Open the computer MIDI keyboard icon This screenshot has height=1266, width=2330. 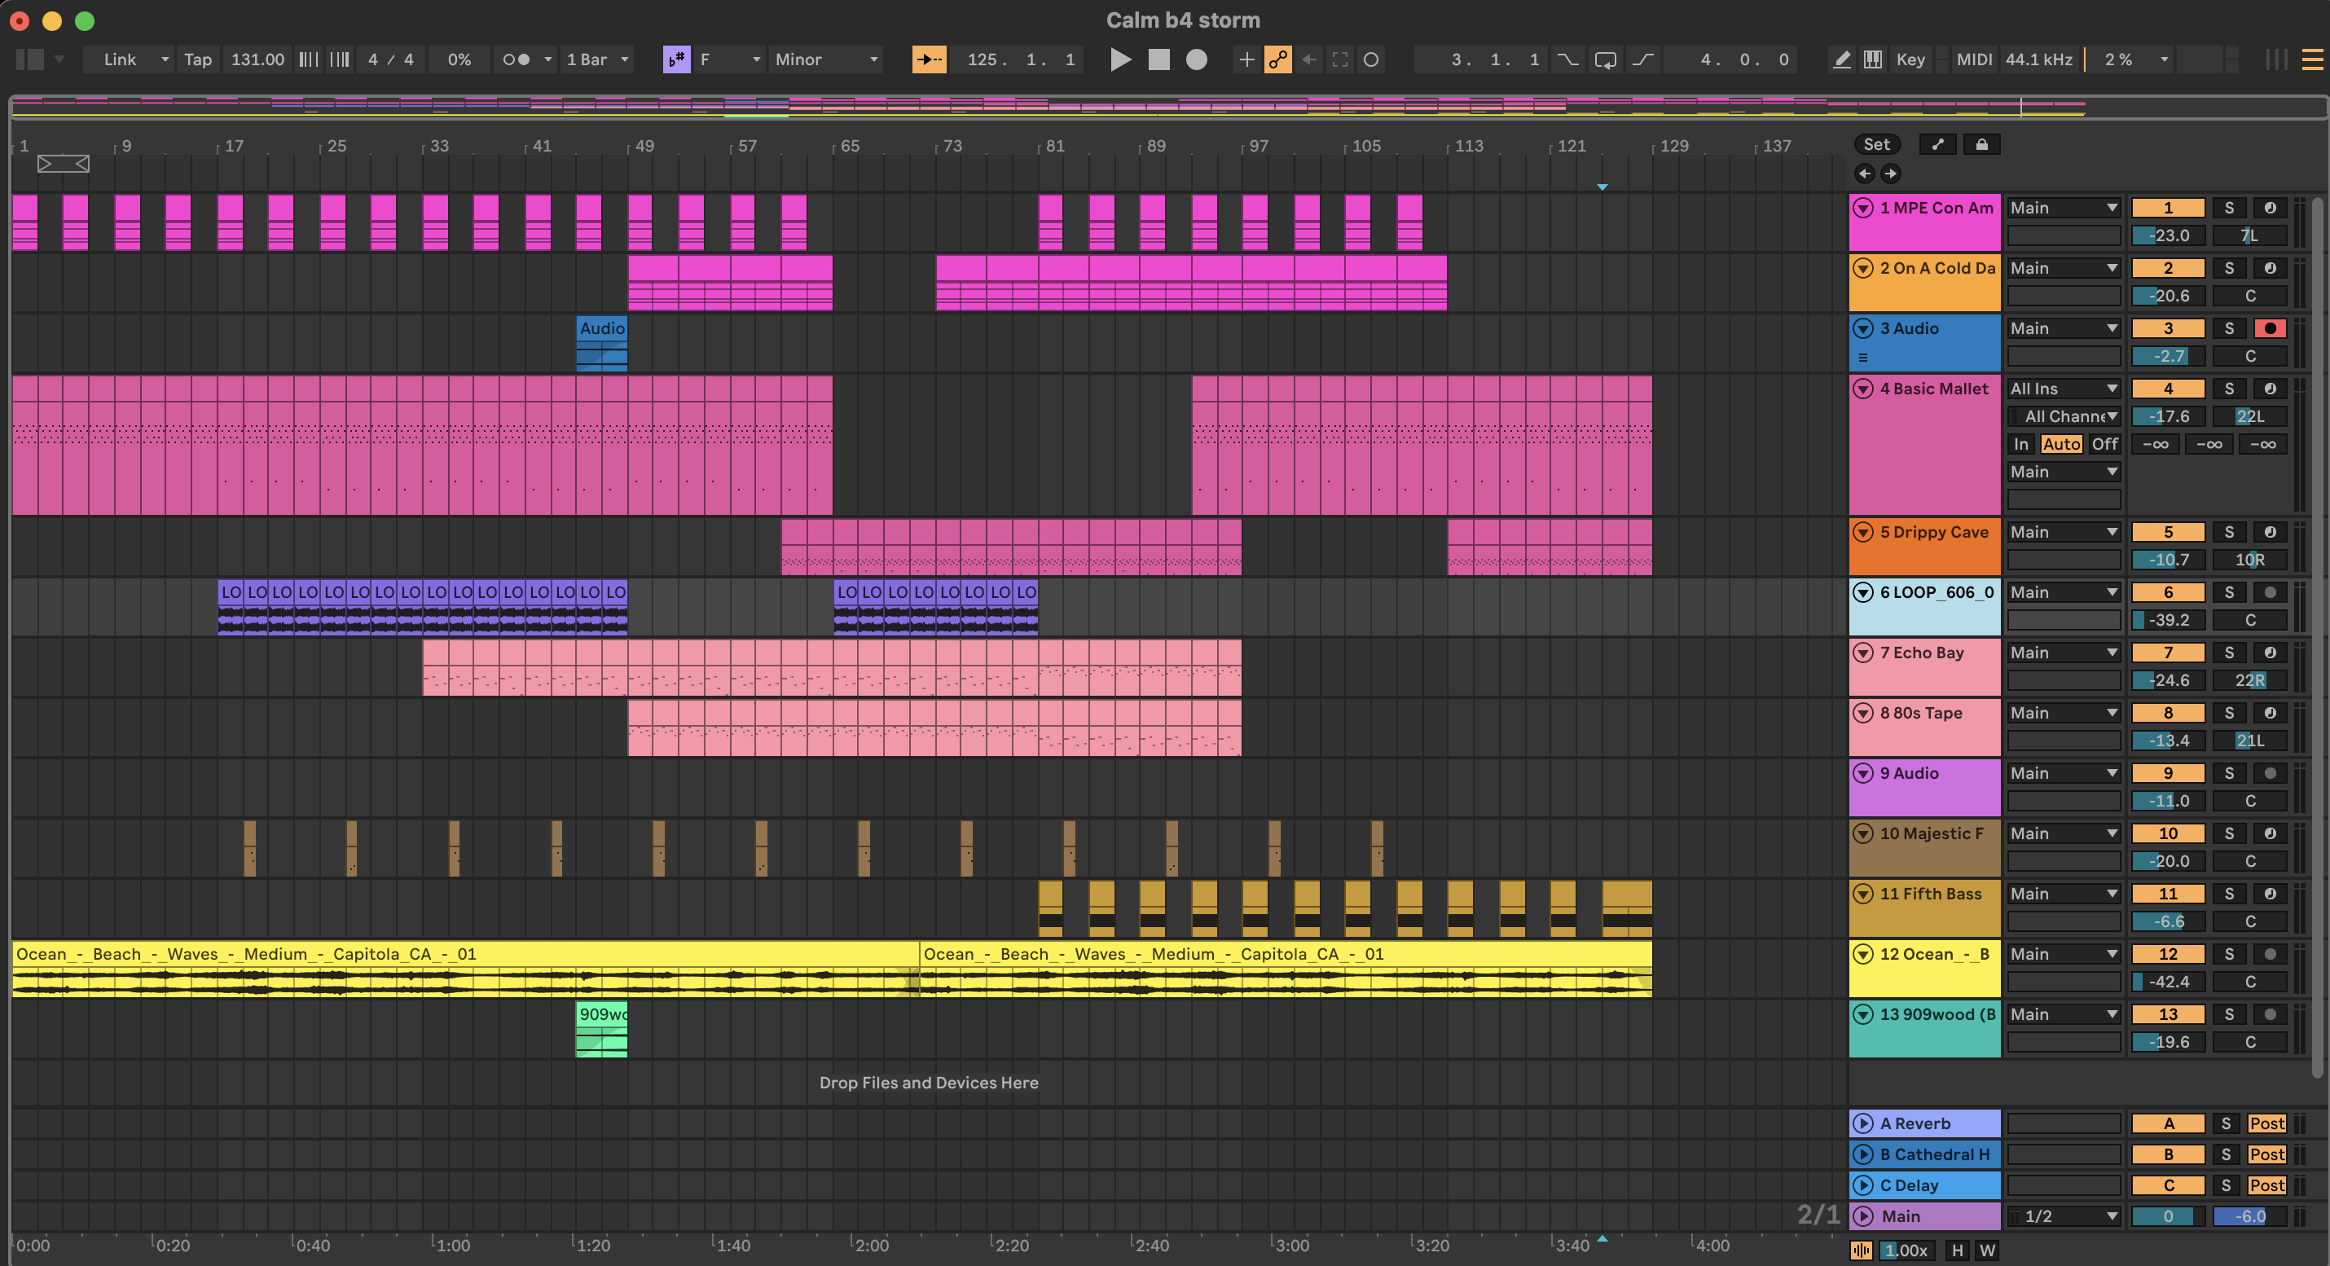coord(1872,59)
